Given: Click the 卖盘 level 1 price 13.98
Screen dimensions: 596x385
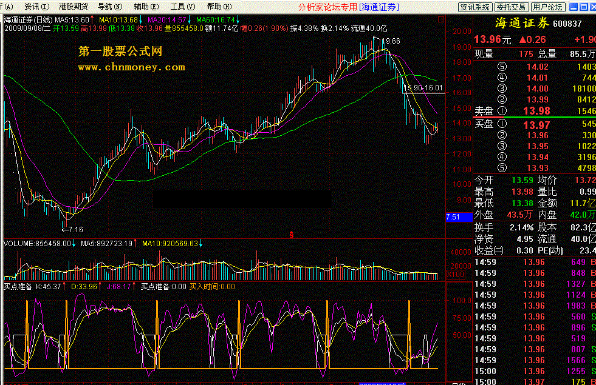Looking at the screenshot, I should coord(536,111).
